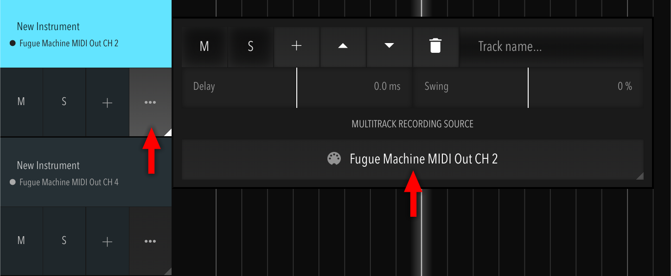
Task: Click the recording dot on the CH 2 track
Action: tap(13, 44)
